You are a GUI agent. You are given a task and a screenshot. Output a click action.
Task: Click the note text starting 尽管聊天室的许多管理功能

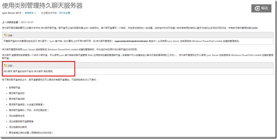tap(121, 41)
